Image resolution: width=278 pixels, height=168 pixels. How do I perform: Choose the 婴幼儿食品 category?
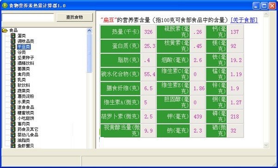point(28,135)
